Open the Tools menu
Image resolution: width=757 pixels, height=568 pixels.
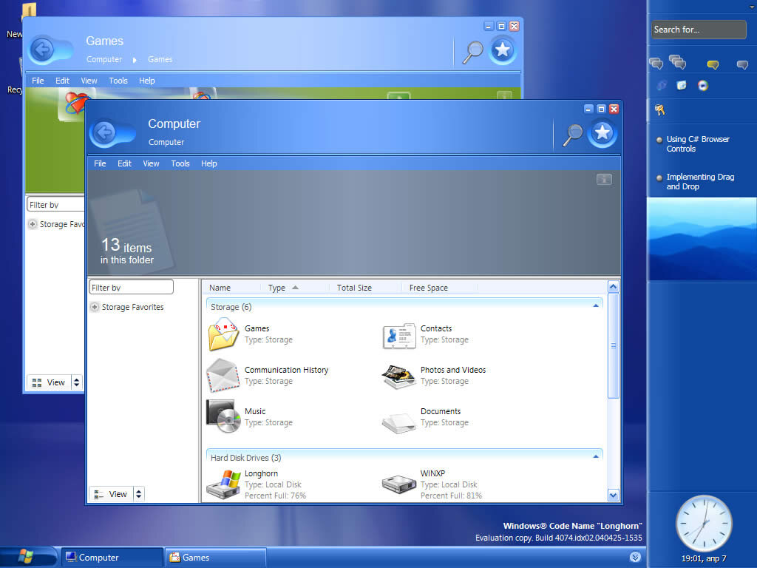[180, 163]
